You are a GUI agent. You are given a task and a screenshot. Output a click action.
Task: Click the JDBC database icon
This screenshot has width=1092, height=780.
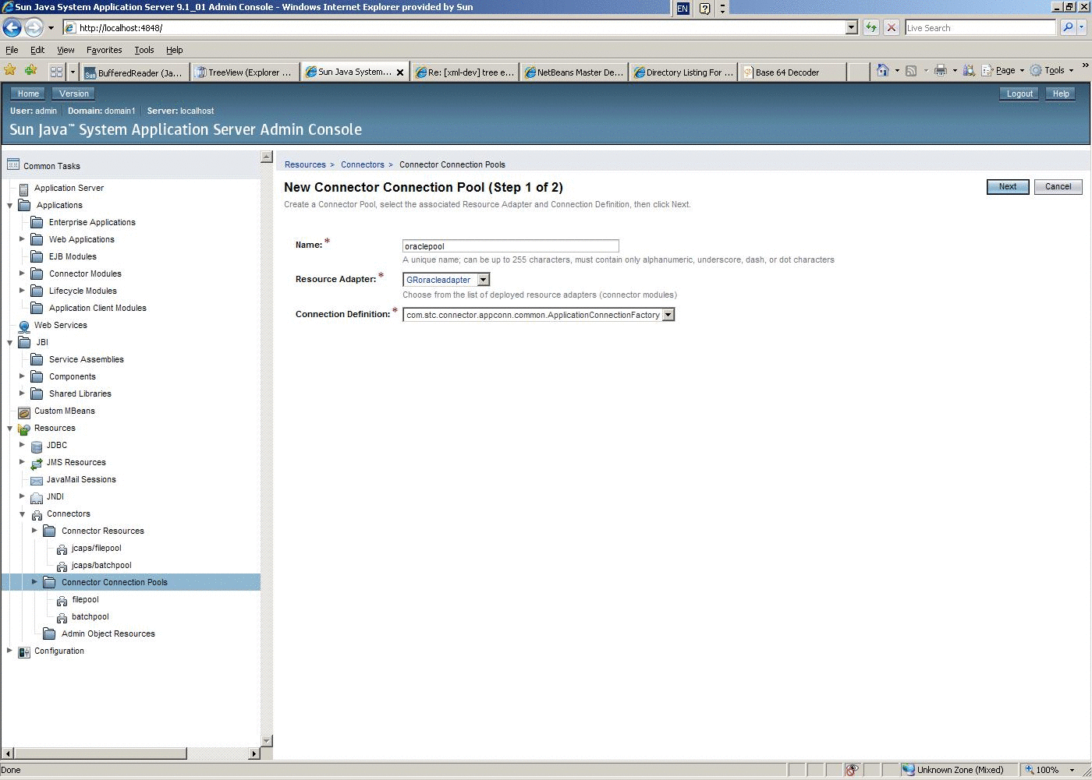click(x=37, y=446)
